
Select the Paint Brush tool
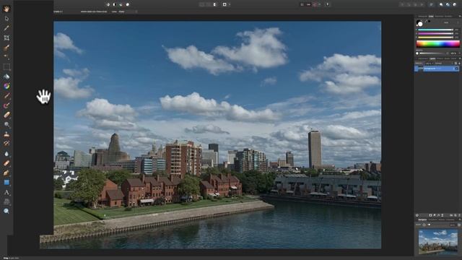[x=6, y=96]
